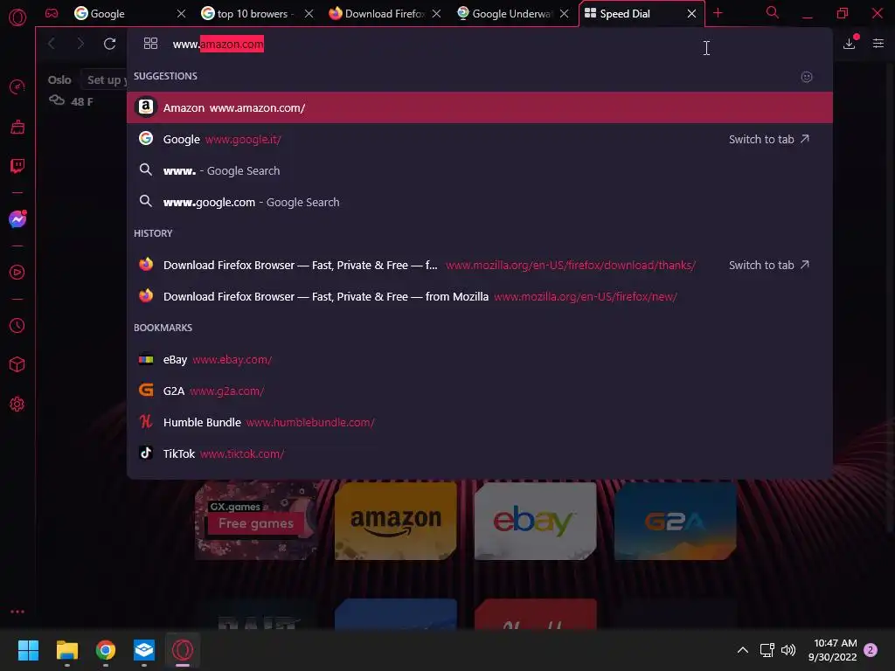Open Firefox 'from Mozilla' history entry

tap(480, 296)
